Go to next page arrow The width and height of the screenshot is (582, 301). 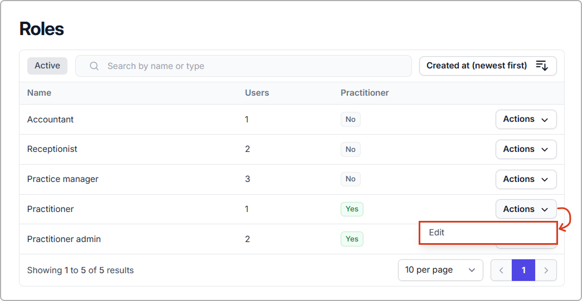click(x=546, y=270)
